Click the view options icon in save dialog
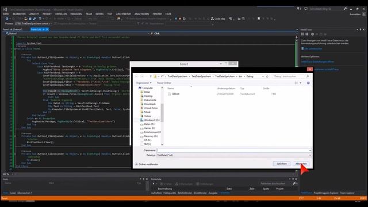The height and width of the screenshot is (207, 368). click(296, 83)
